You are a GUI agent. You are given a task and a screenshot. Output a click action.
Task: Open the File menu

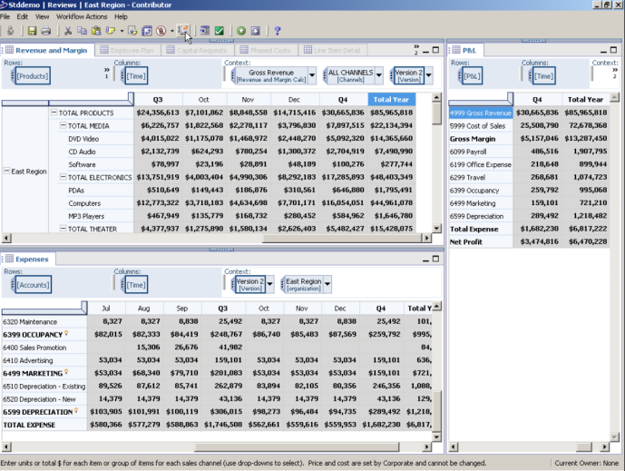pyautogui.click(x=5, y=16)
